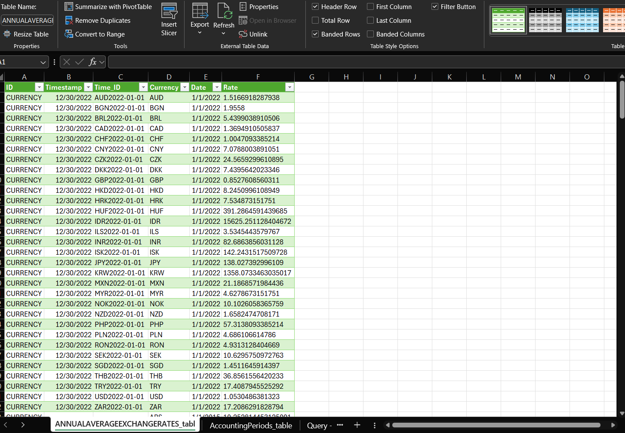Expand function dropdown beside fx

click(102, 62)
